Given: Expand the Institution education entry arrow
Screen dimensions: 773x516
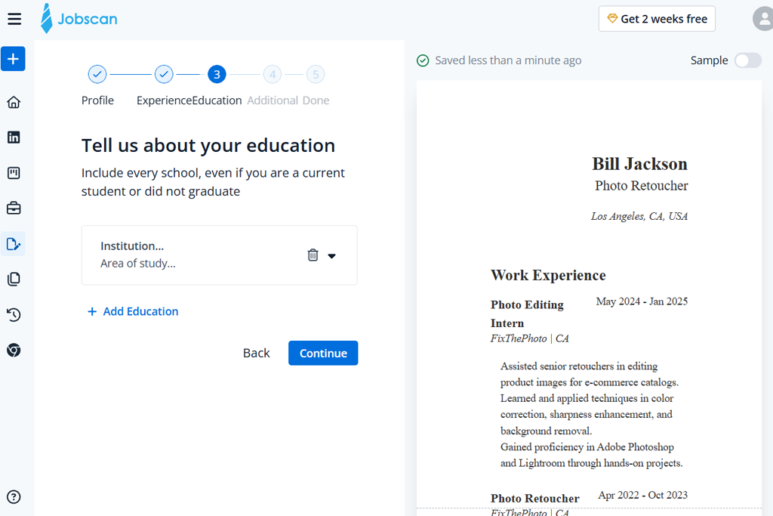Looking at the screenshot, I should click(332, 256).
